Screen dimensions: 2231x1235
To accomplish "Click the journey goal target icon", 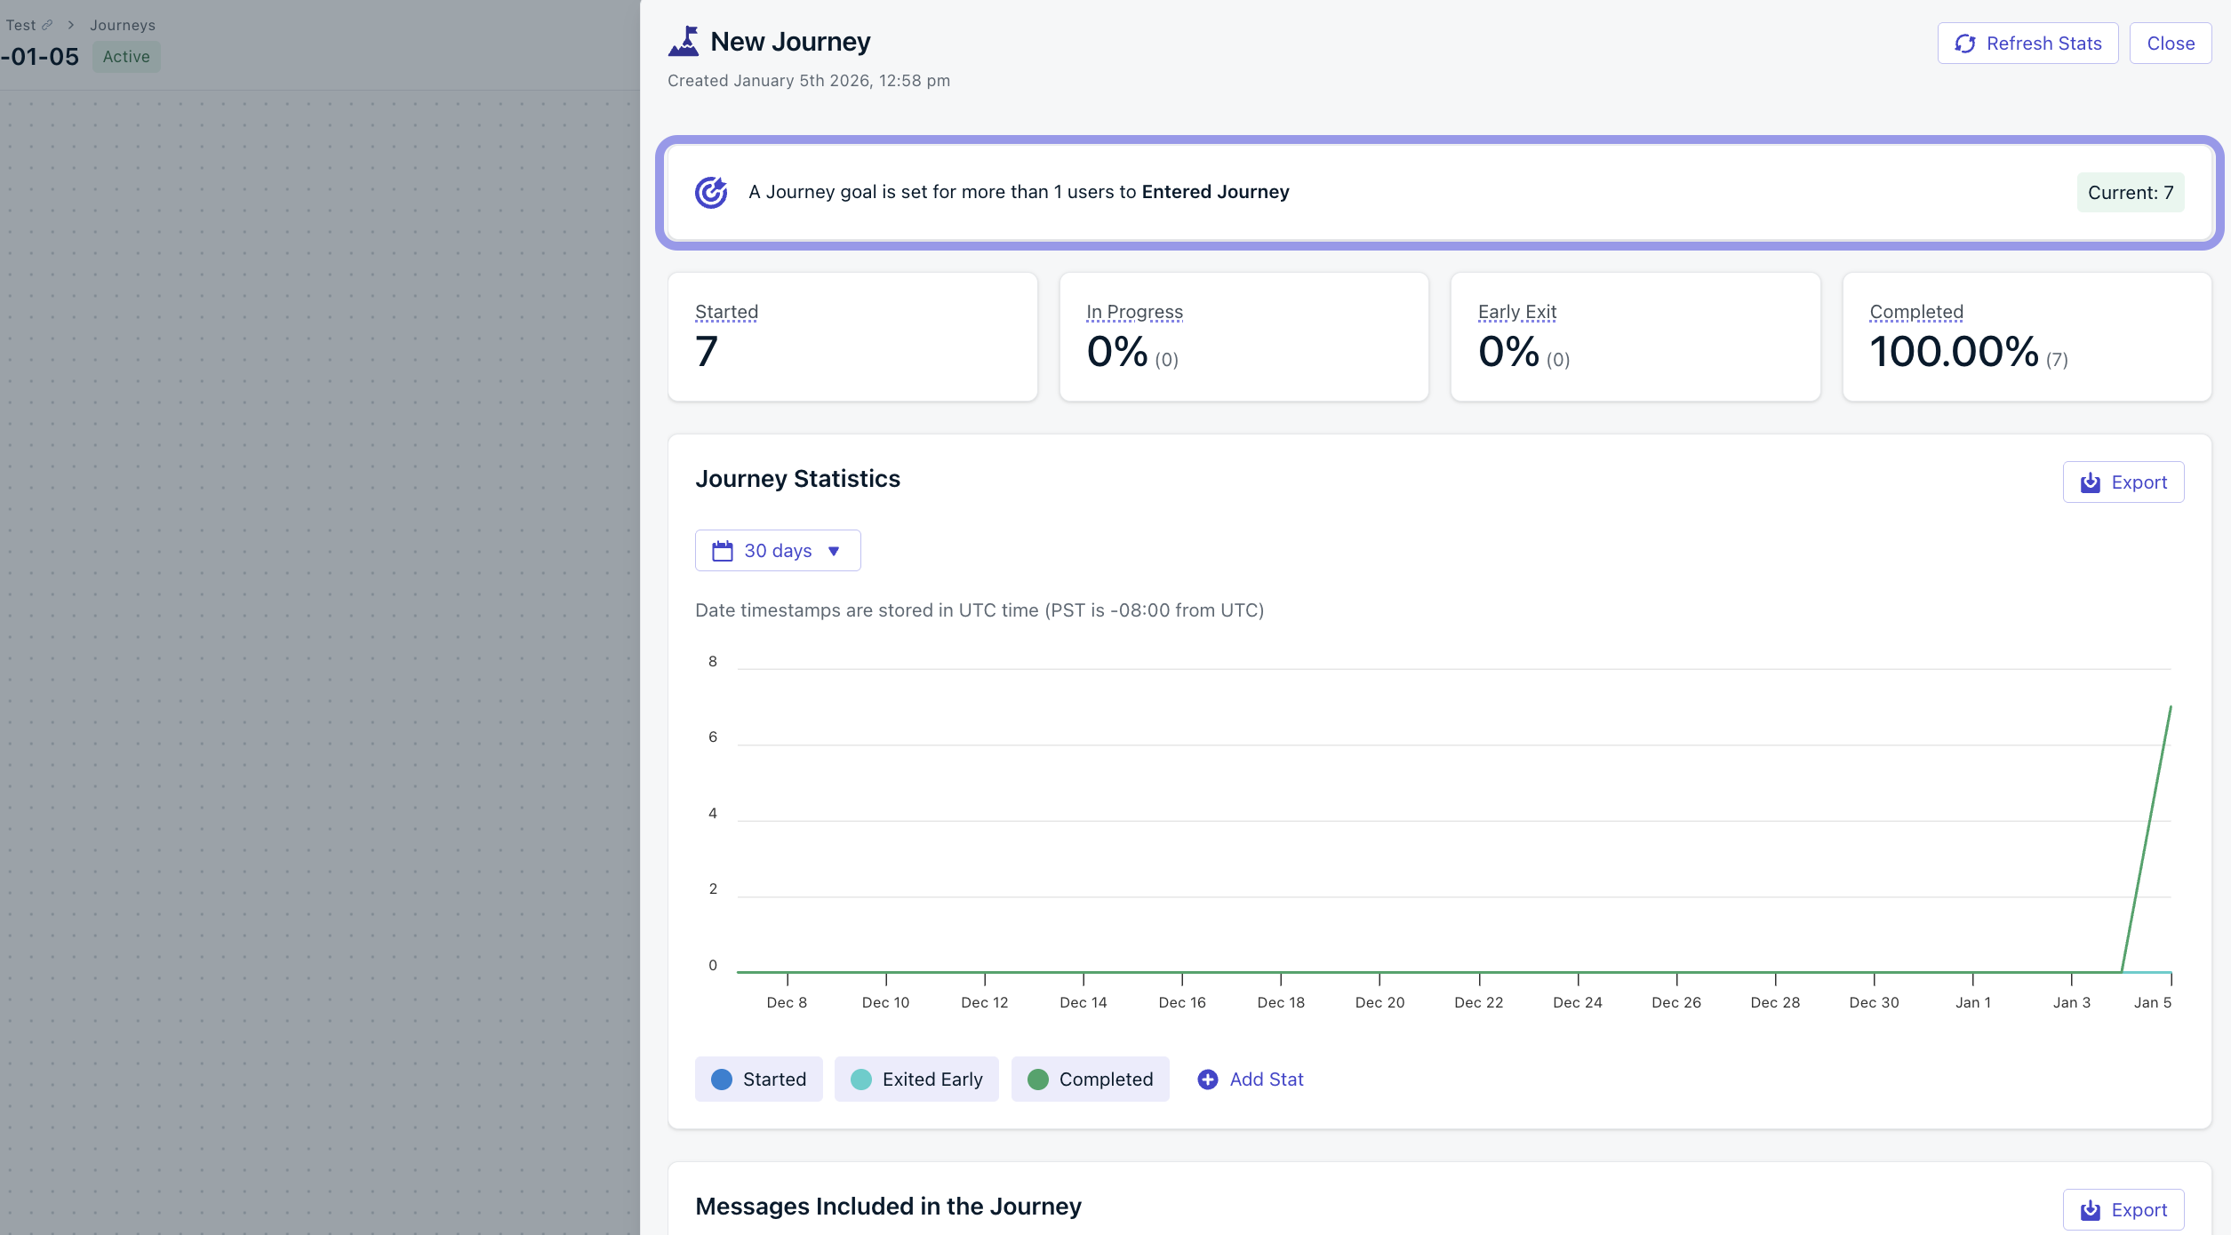I will [712, 191].
